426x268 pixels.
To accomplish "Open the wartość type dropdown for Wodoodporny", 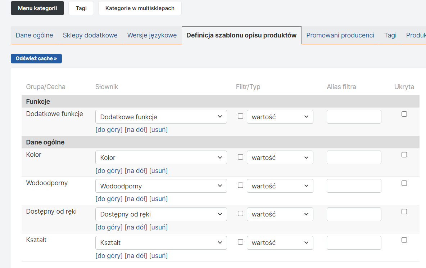I will (280, 186).
